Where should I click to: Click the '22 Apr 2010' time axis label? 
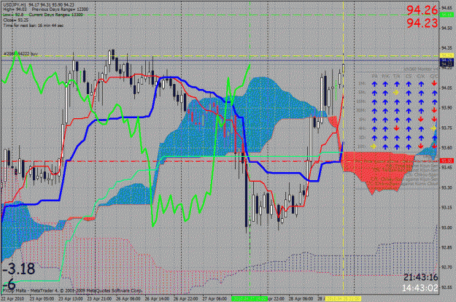[14, 299]
